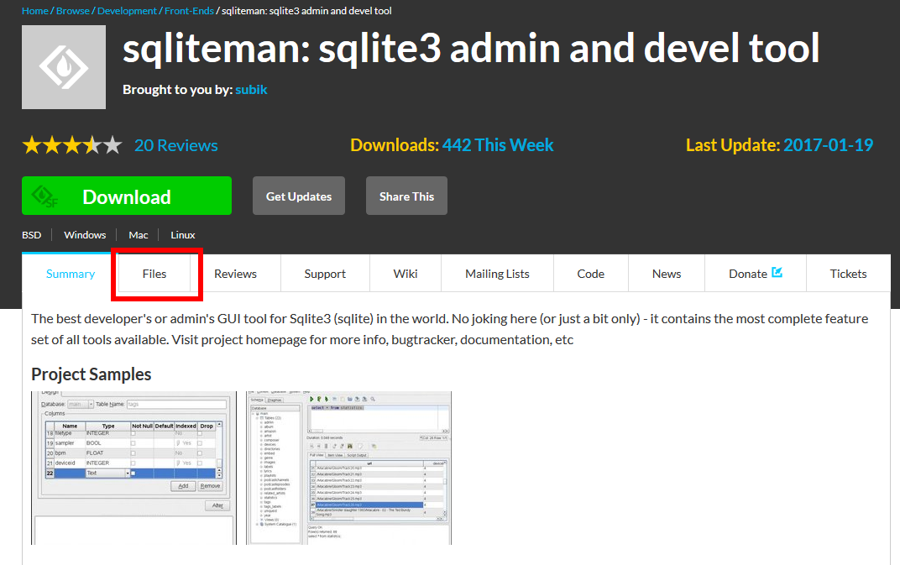This screenshot has height=565, width=900.
Task: Click the author link subik
Action: 251,89
